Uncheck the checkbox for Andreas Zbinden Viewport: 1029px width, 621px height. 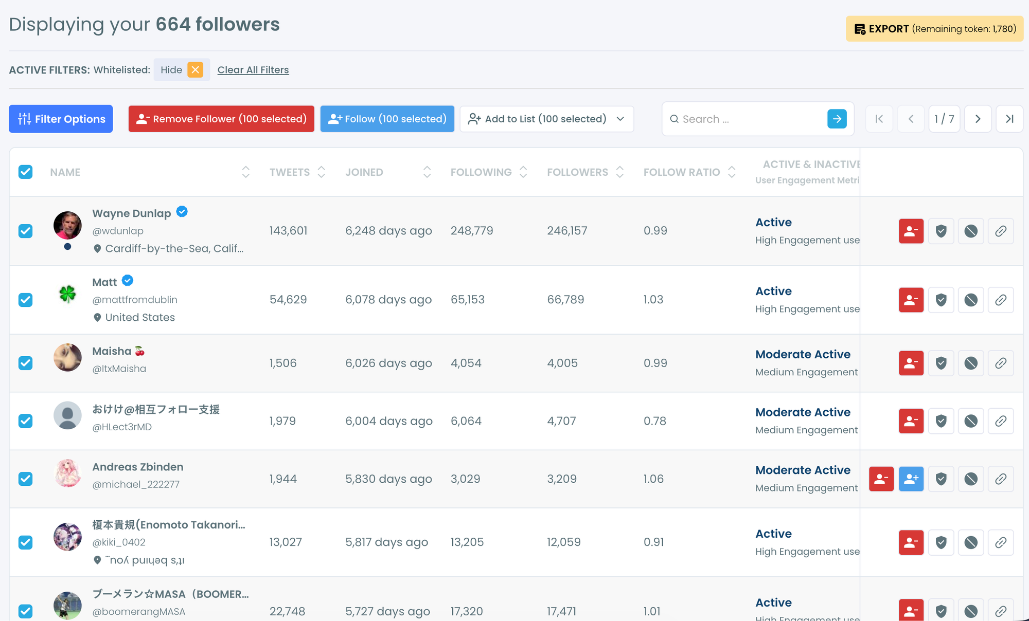pos(26,479)
